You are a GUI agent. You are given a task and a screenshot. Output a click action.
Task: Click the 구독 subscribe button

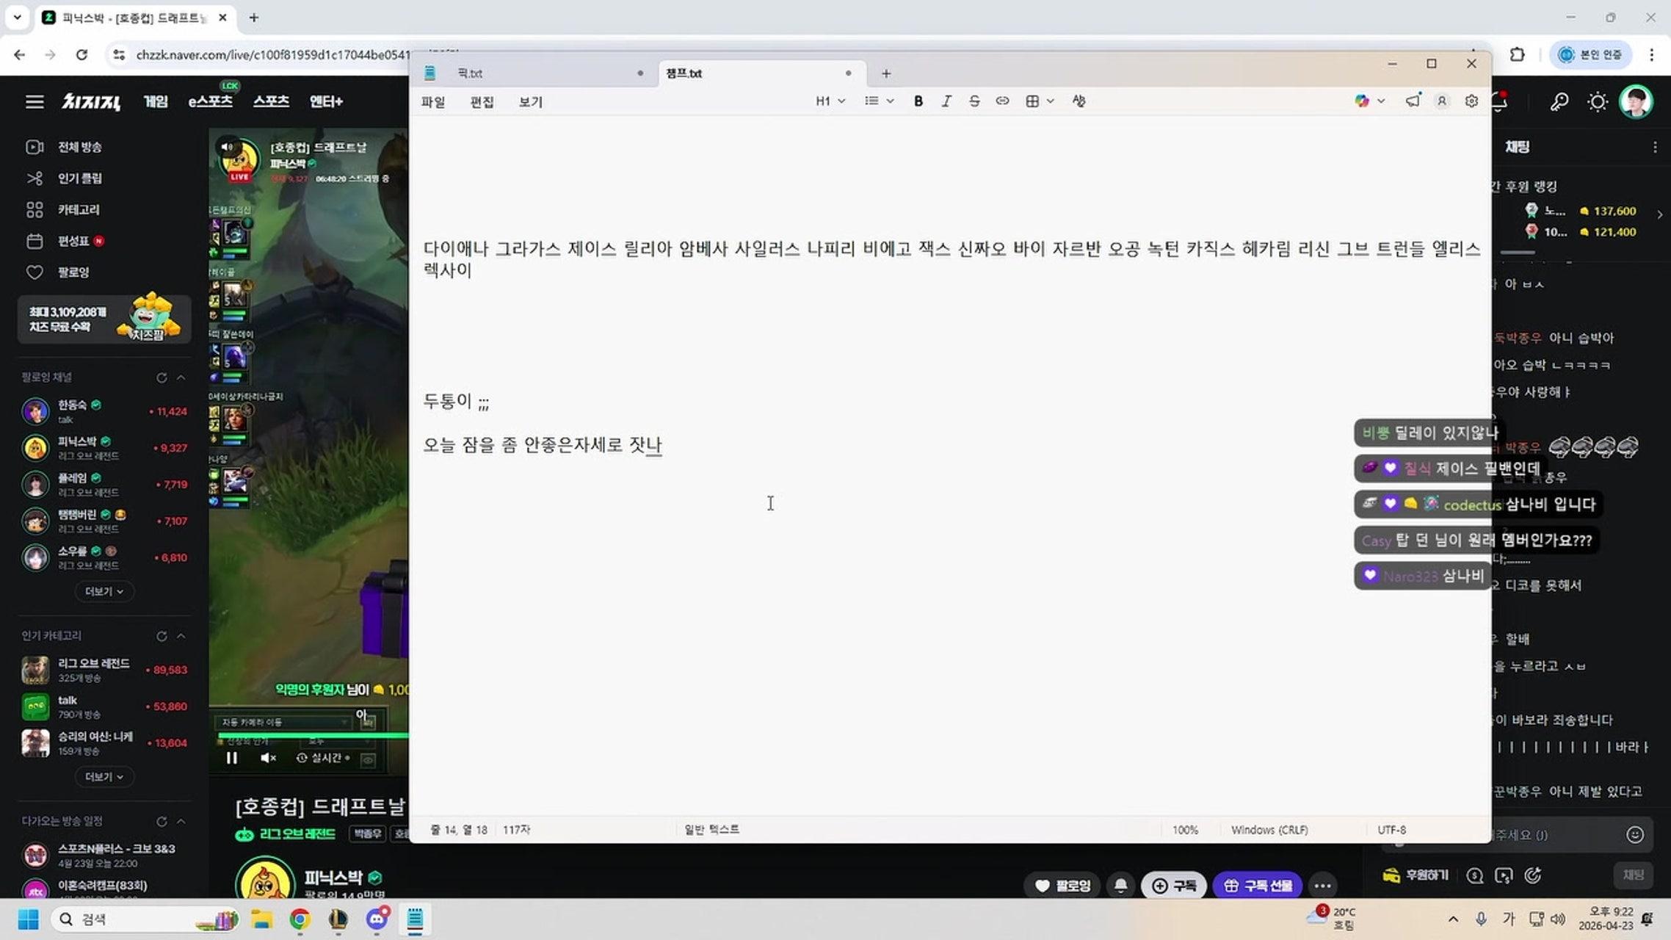click(1173, 886)
